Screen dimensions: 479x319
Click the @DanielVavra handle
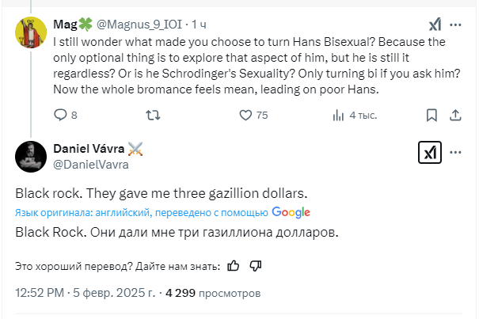coord(89,165)
